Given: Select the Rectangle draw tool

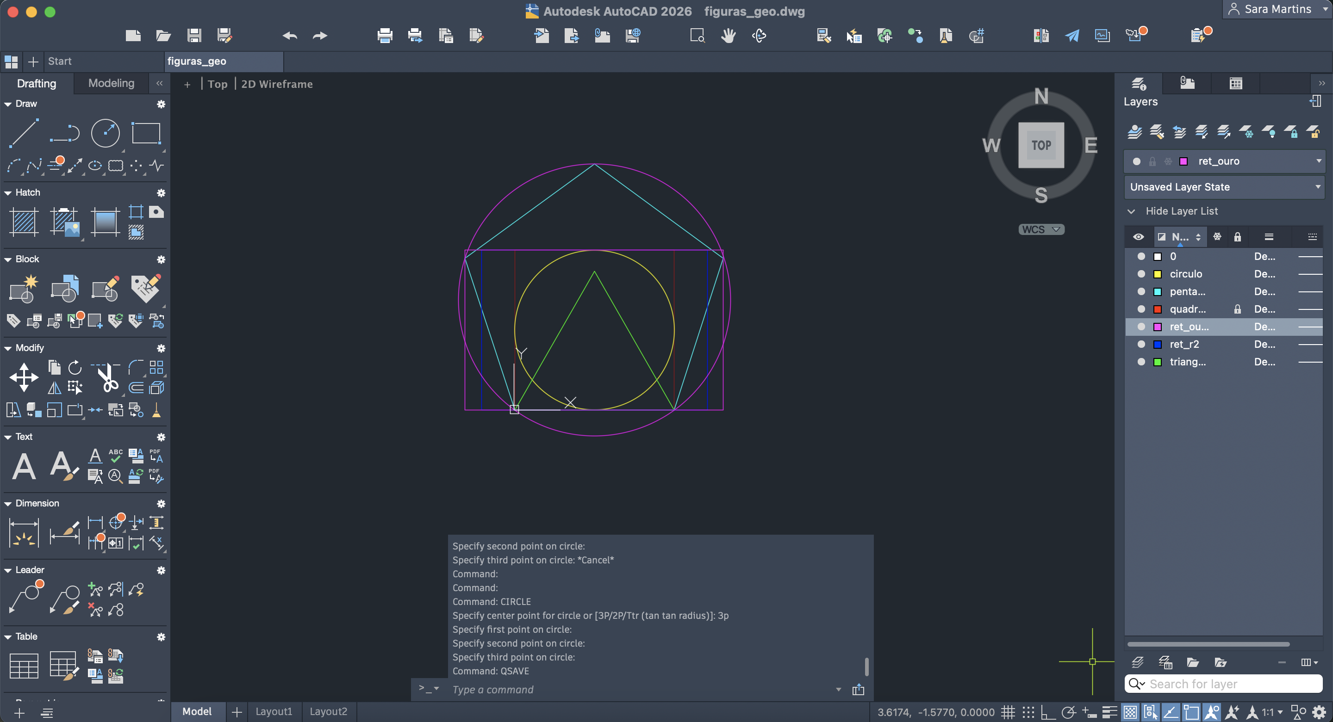Looking at the screenshot, I should (146, 133).
